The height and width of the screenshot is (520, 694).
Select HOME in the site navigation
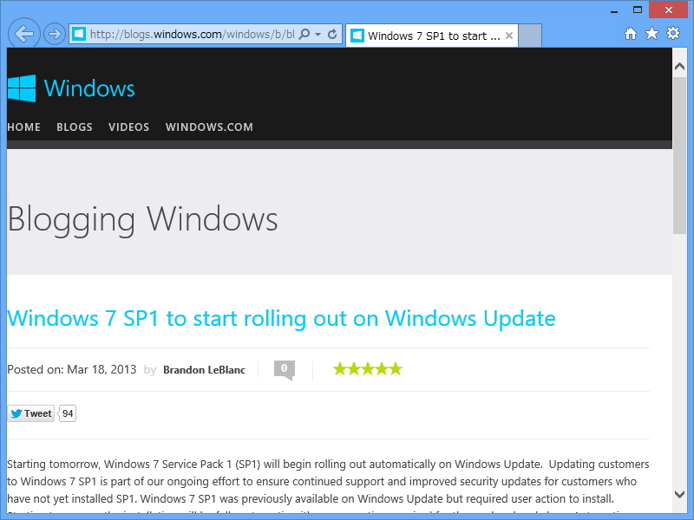tap(23, 127)
